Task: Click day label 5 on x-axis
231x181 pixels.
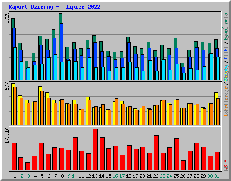Action: [x=42, y=176]
